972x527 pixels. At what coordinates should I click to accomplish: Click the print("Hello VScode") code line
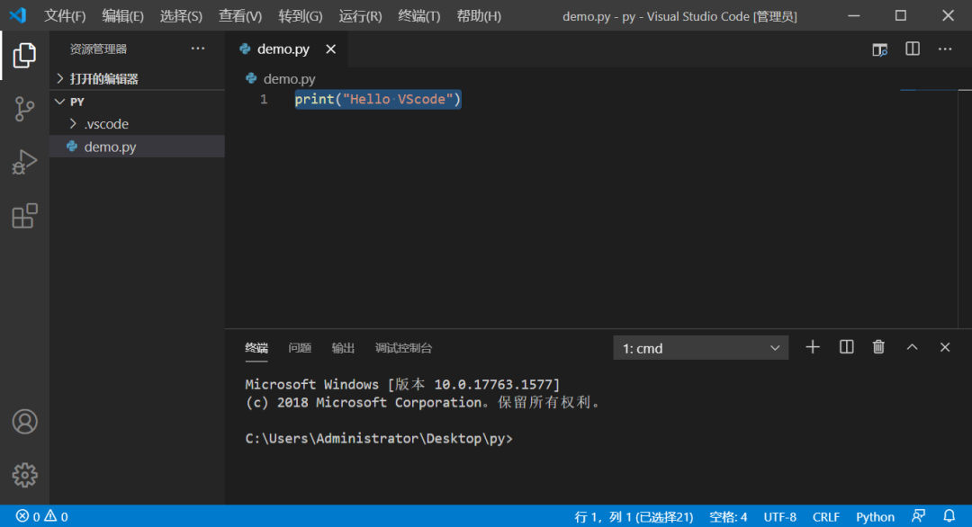(x=377, y=99)
